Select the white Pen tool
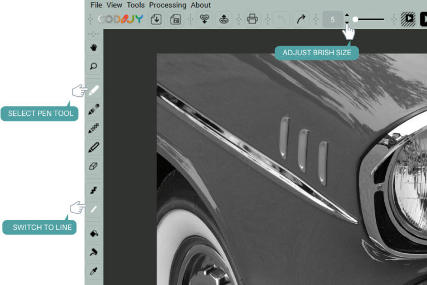 93,91
